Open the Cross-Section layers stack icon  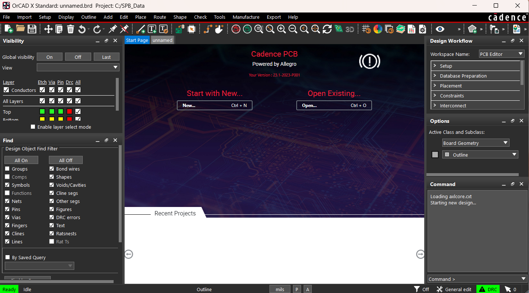point(400,29)
